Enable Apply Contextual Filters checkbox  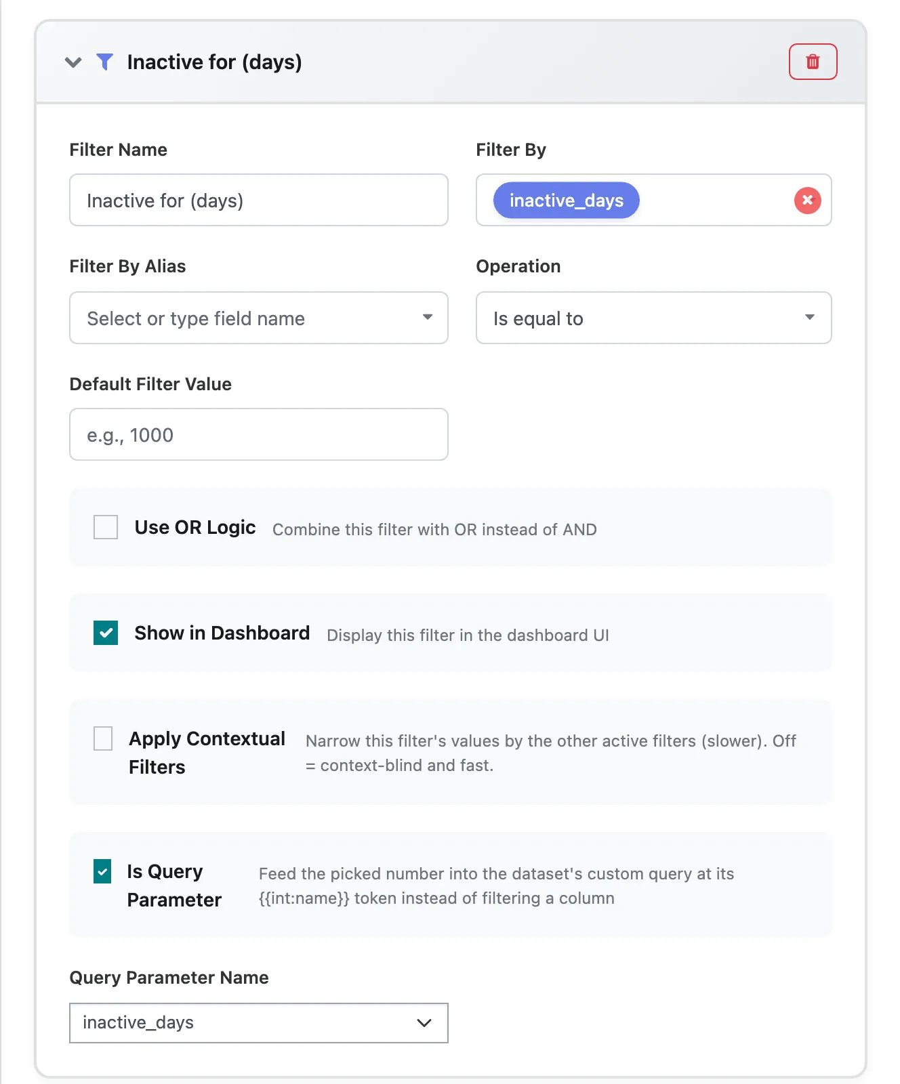103,738
